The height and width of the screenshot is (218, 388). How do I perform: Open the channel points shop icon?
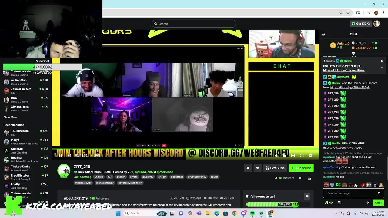(x=339, y=203)
